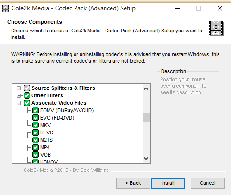
Task: Click the component list scroll-up arrow
Action: [x=146, y=88]
